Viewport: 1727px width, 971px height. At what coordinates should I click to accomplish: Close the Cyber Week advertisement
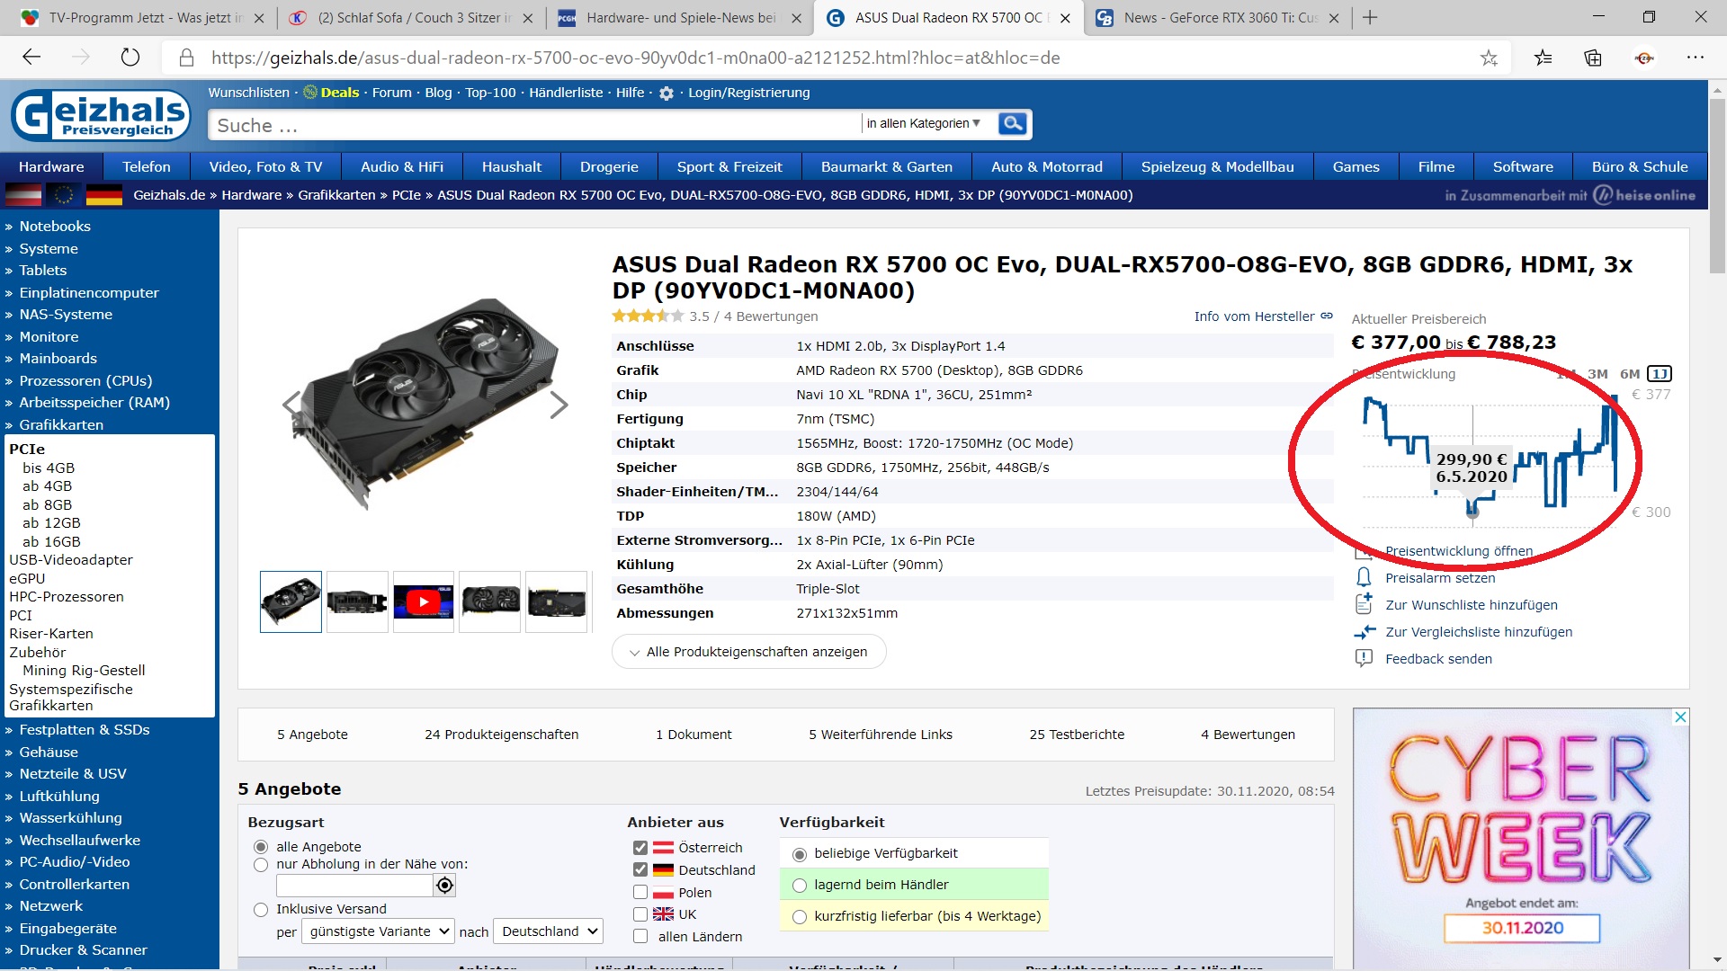coord(1680,717)
